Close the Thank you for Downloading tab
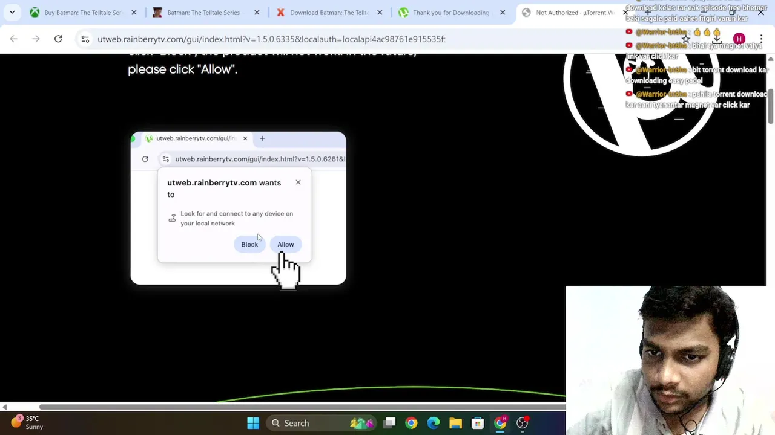775x435 pixels. (x=503, y=13)
